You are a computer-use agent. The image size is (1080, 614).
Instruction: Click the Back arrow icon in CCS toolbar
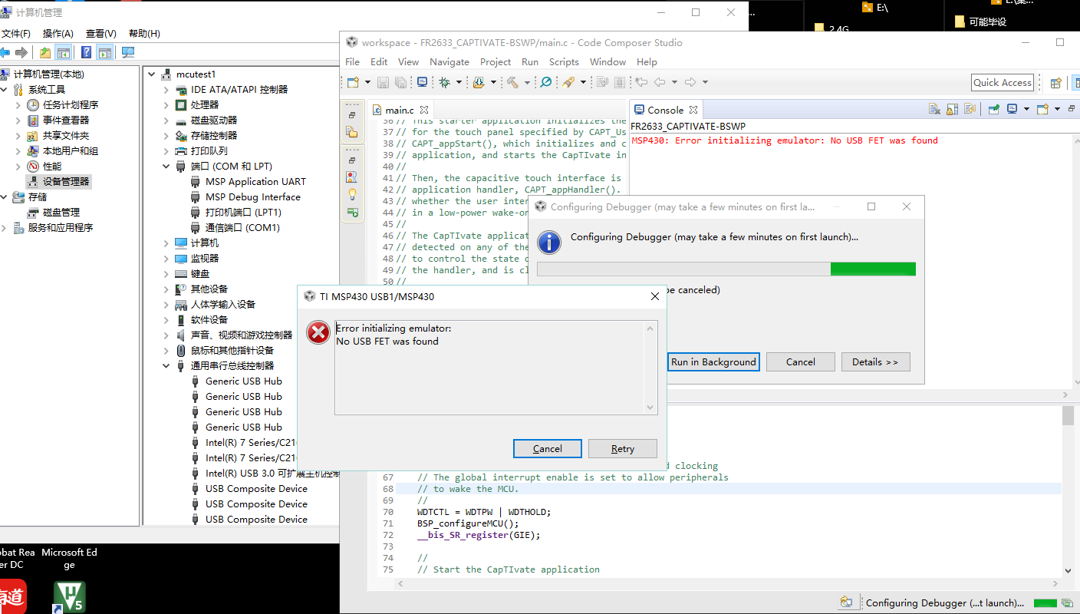coord(660,82)
